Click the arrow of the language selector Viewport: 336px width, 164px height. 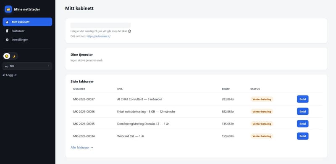click(49, 66)
